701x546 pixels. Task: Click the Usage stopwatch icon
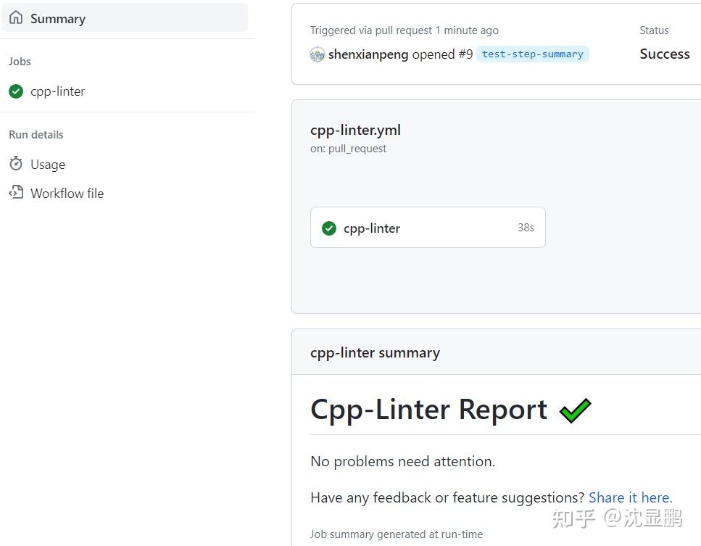[16, 164]
